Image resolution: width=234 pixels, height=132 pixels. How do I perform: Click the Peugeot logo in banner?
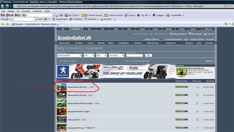pos(63,71)
